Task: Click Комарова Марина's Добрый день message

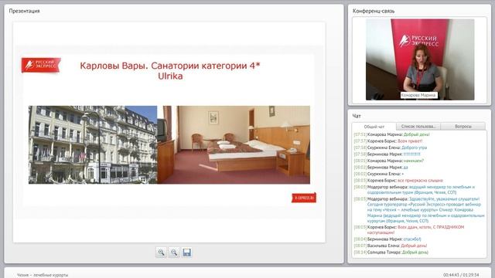Action: pyautogui.click(x=392, y=134)
